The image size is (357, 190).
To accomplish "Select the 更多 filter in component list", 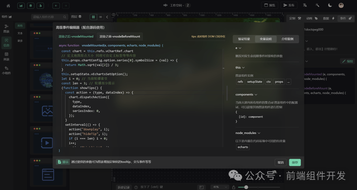I will (20, 41).
